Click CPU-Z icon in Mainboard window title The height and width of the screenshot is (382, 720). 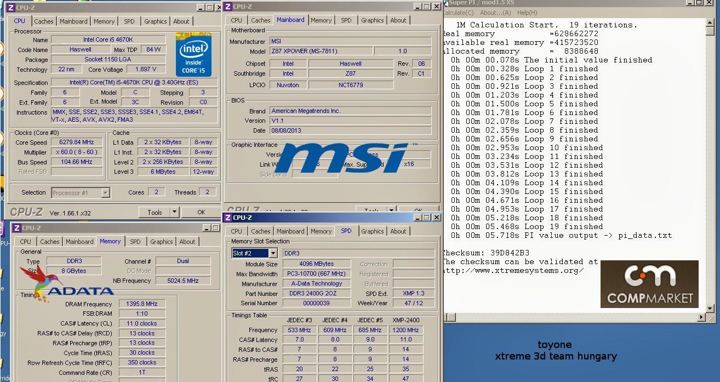(228, 6)
